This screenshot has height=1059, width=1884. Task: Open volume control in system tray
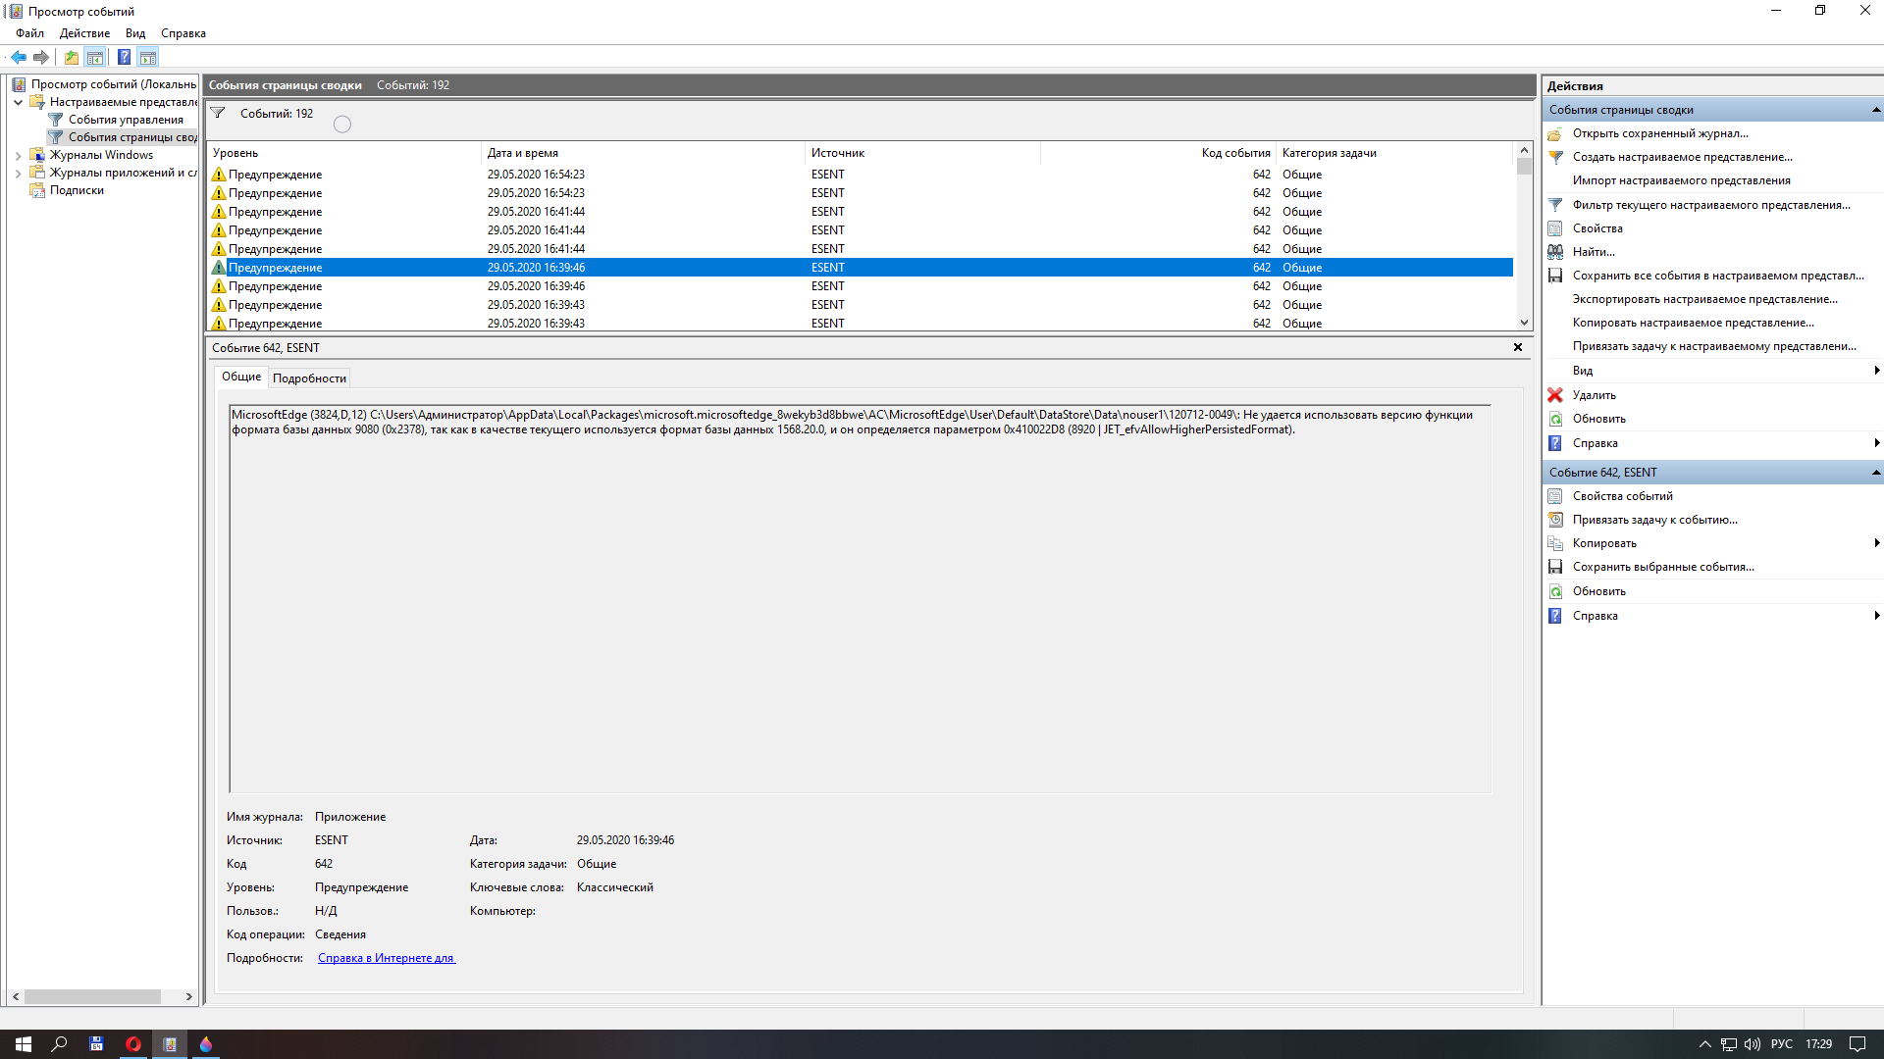tap(1753, 1044)
